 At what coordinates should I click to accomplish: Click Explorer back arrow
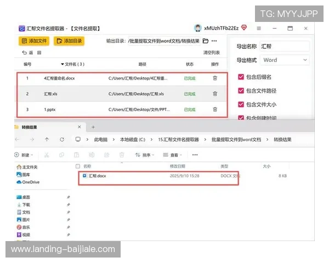[x=17, y=140]
